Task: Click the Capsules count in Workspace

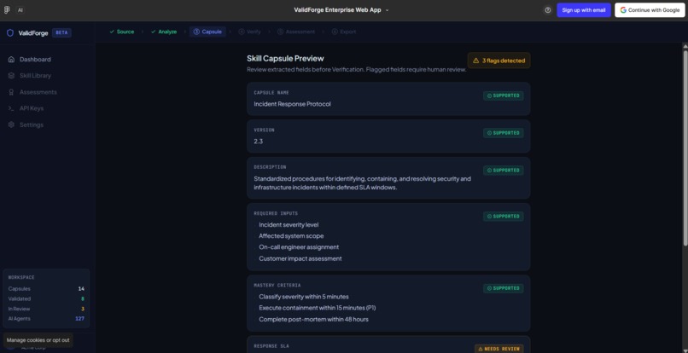Action: 81,288
